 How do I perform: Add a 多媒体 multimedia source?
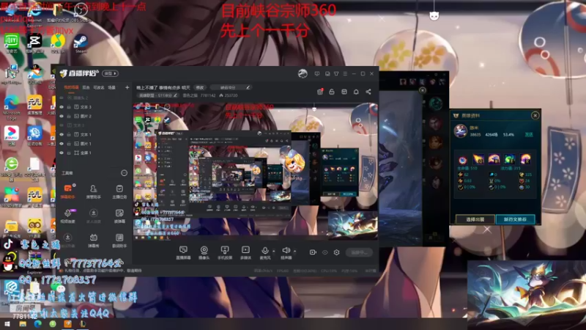pyautogui.click(x=245, y=252)
